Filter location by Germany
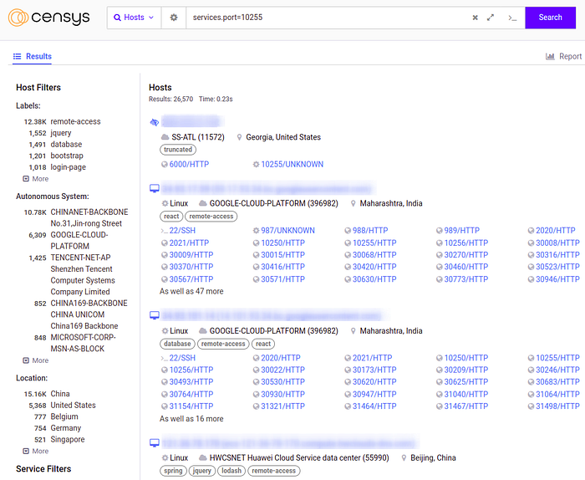Image resolution: width=585 pixels, height=480 pixels. point(66,428)
